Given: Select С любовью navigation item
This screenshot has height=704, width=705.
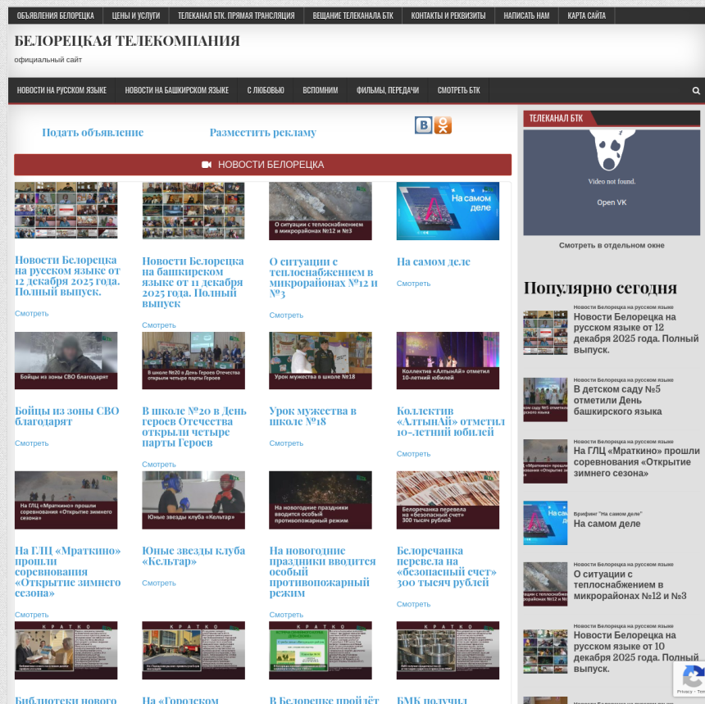Looking at the screenshot, I should (266, 90).
